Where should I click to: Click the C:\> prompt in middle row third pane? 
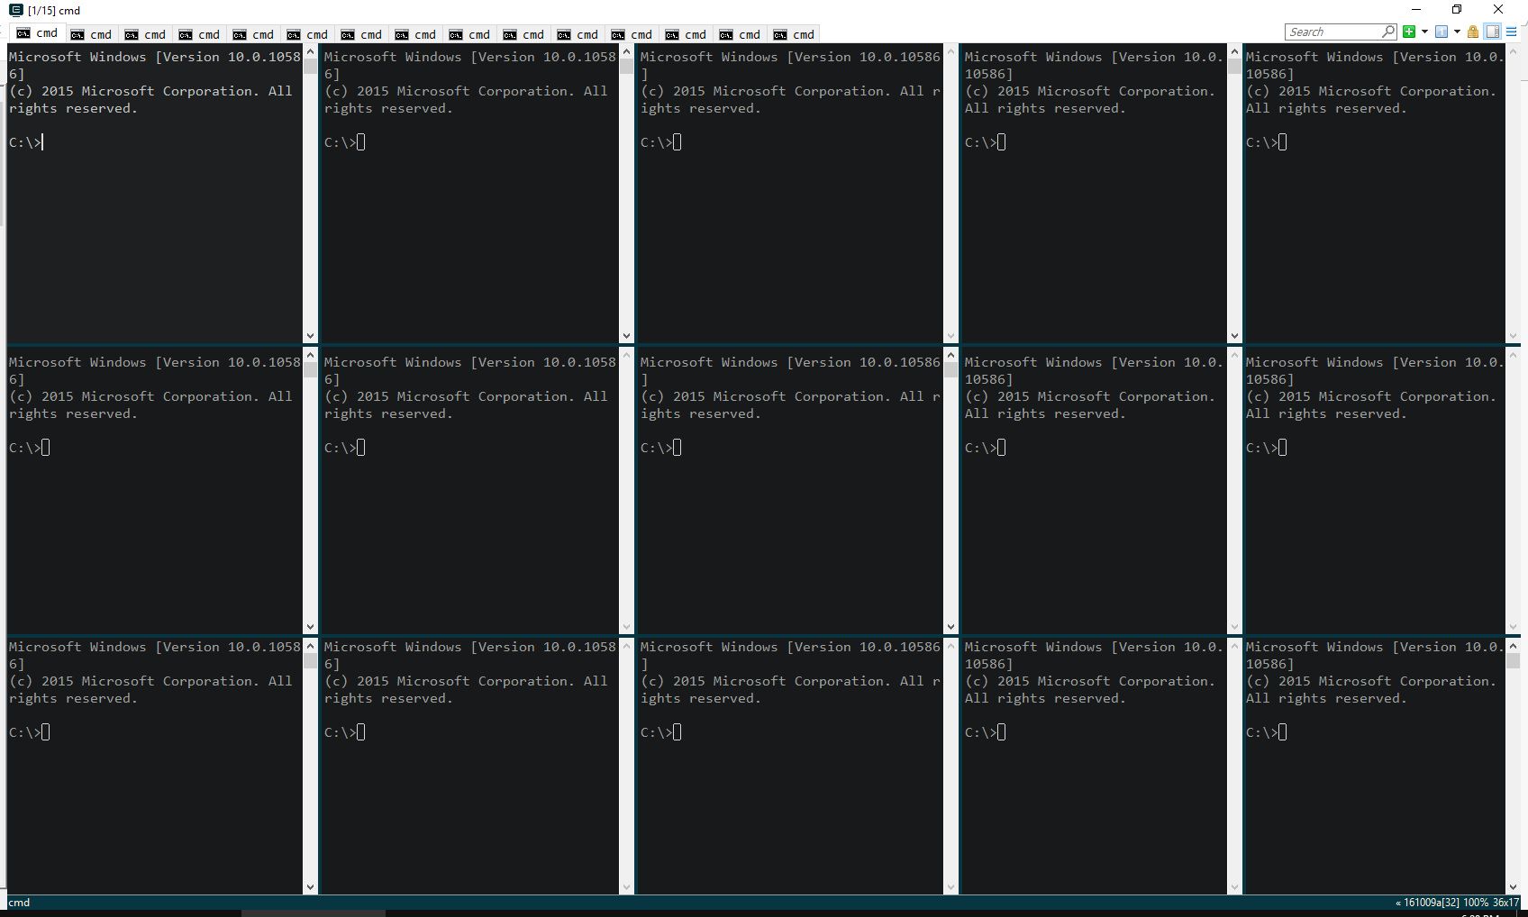657,448
